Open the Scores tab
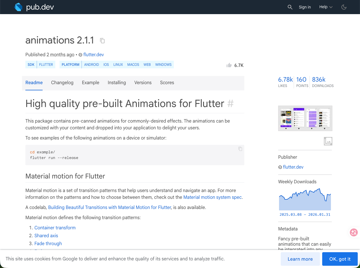This screenshot has height=268, width=360. click(167, 83)
